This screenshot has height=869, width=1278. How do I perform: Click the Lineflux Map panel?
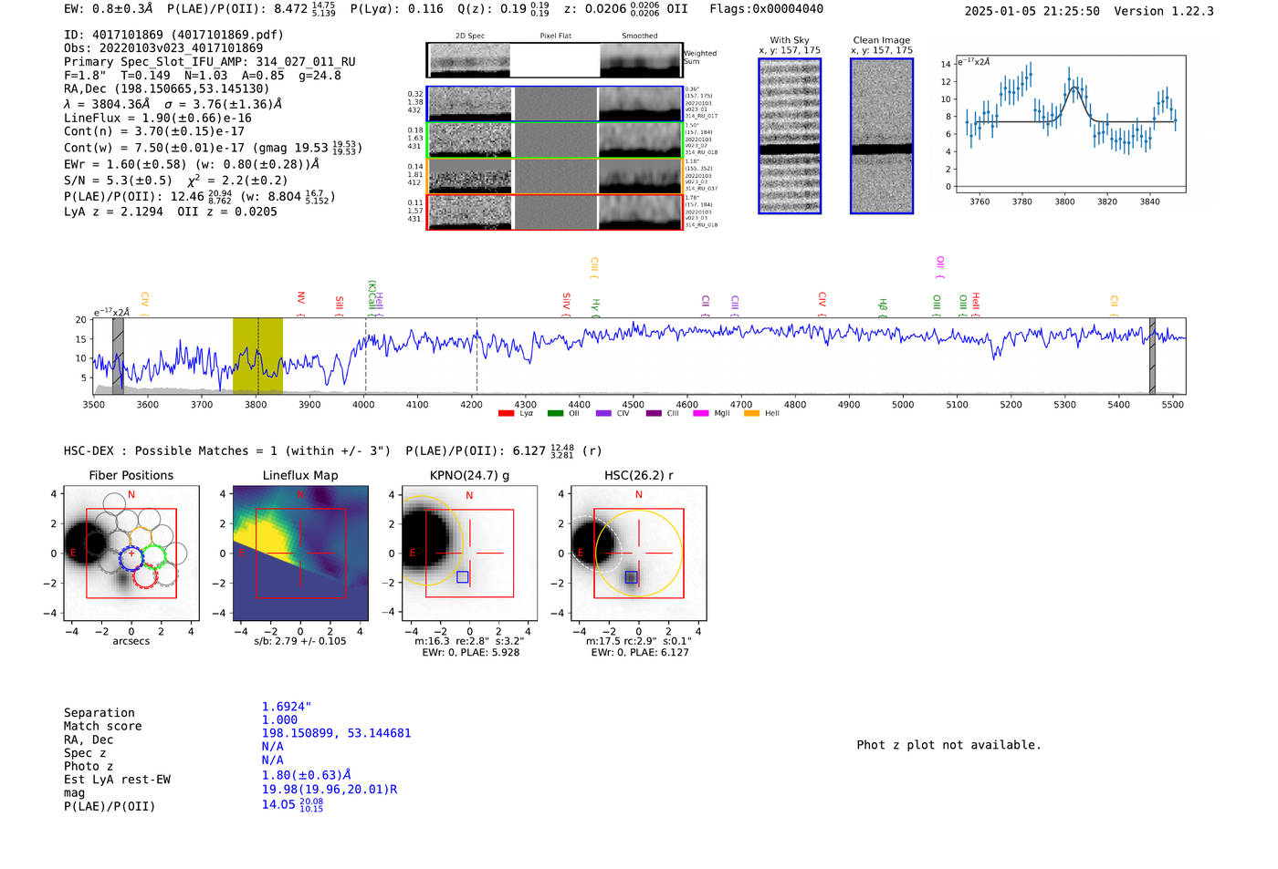[x=300, y=553]
